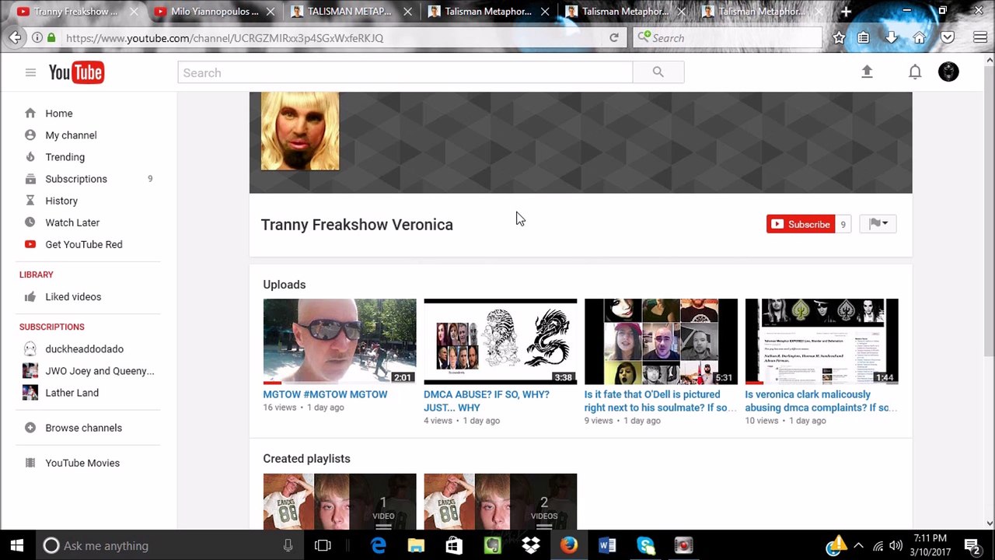Show Firefox bookmarks list icon

(863, 37)
